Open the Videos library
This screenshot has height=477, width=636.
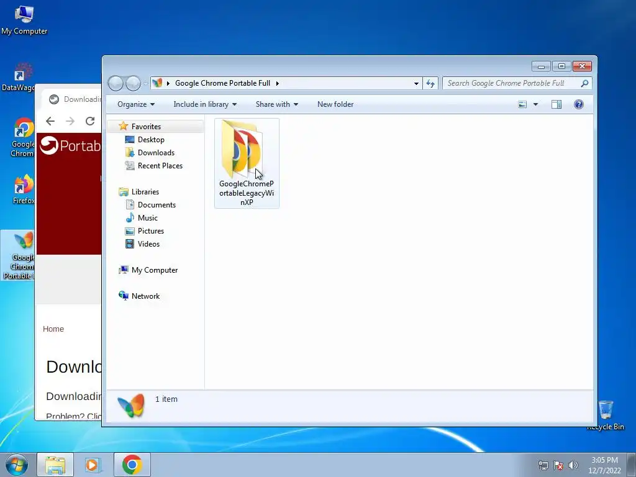click(148, 243)
